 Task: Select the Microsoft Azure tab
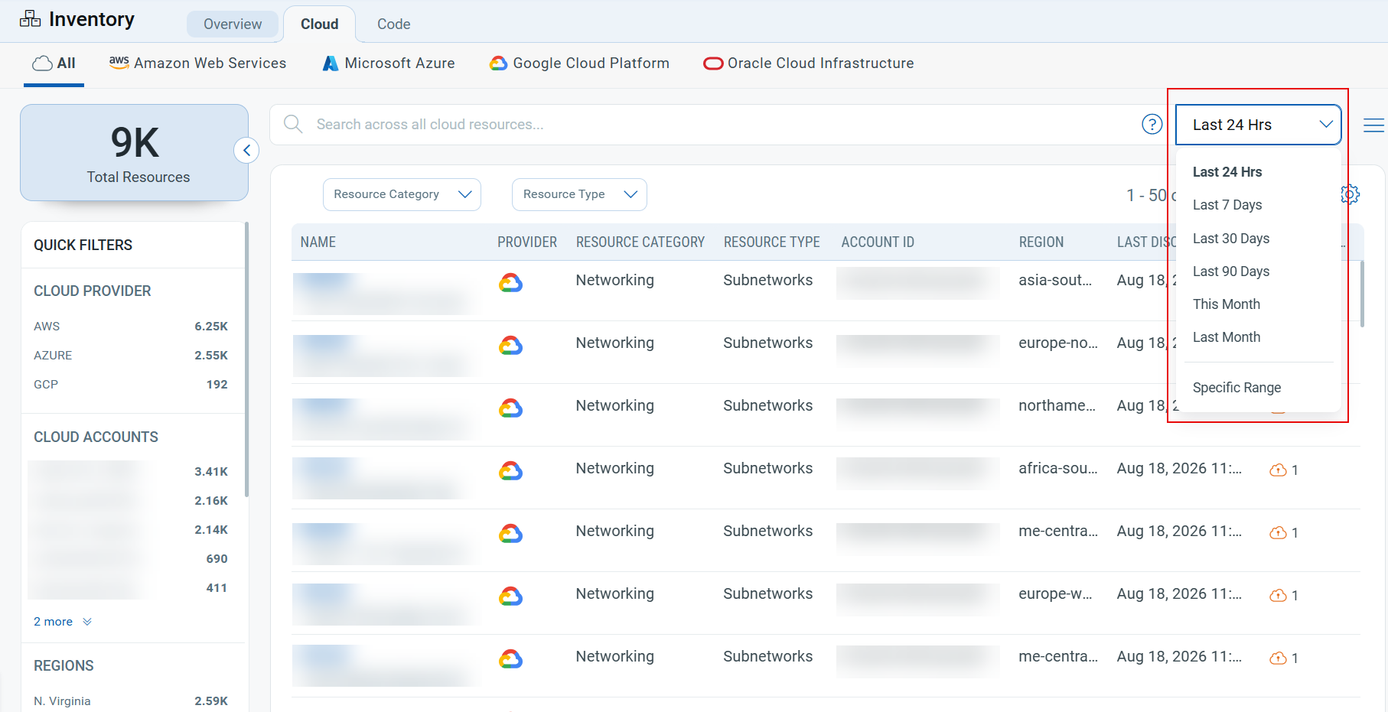(x=388, y=63)
